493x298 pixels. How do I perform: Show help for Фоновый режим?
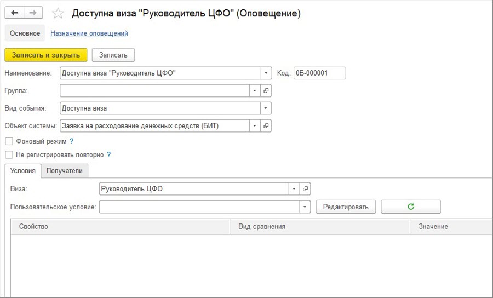pyautogui.click(x=72, y=141)
